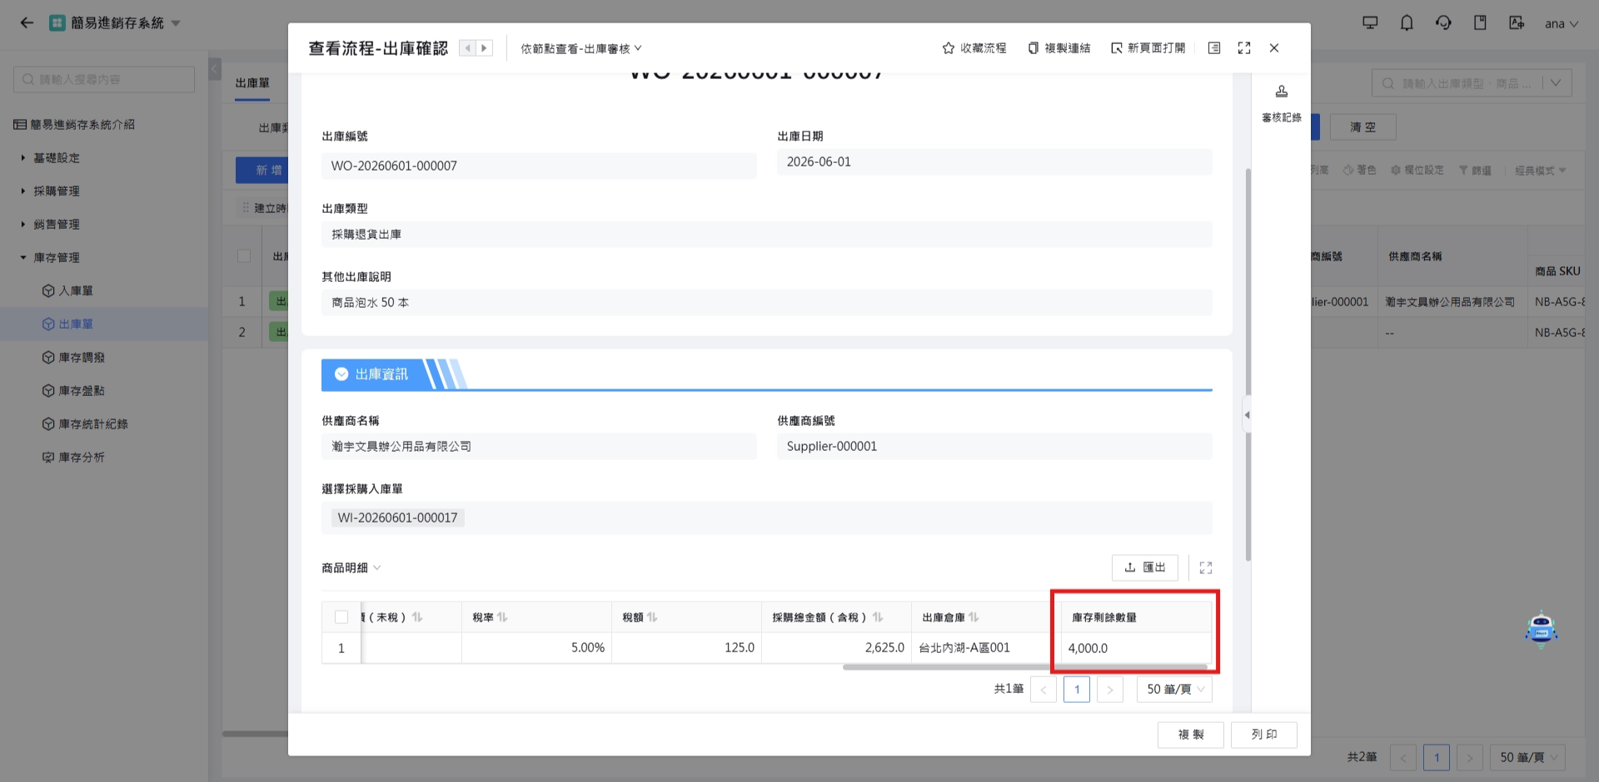Sort by 採購總金額（含稅） column
This screenshot has height=782, width=1599.
tap(878, 617)
